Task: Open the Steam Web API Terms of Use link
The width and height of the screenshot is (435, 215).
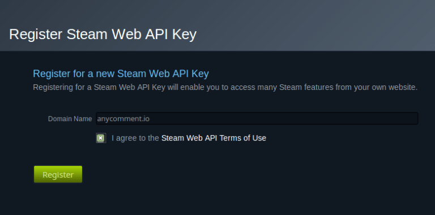Action: [x=214, y=138]
